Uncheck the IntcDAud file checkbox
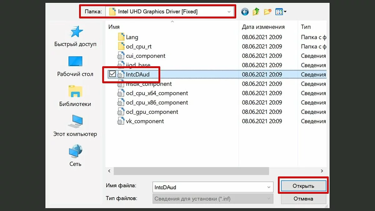The height and width of the screenshot is (211, 375). coord(112,74)
